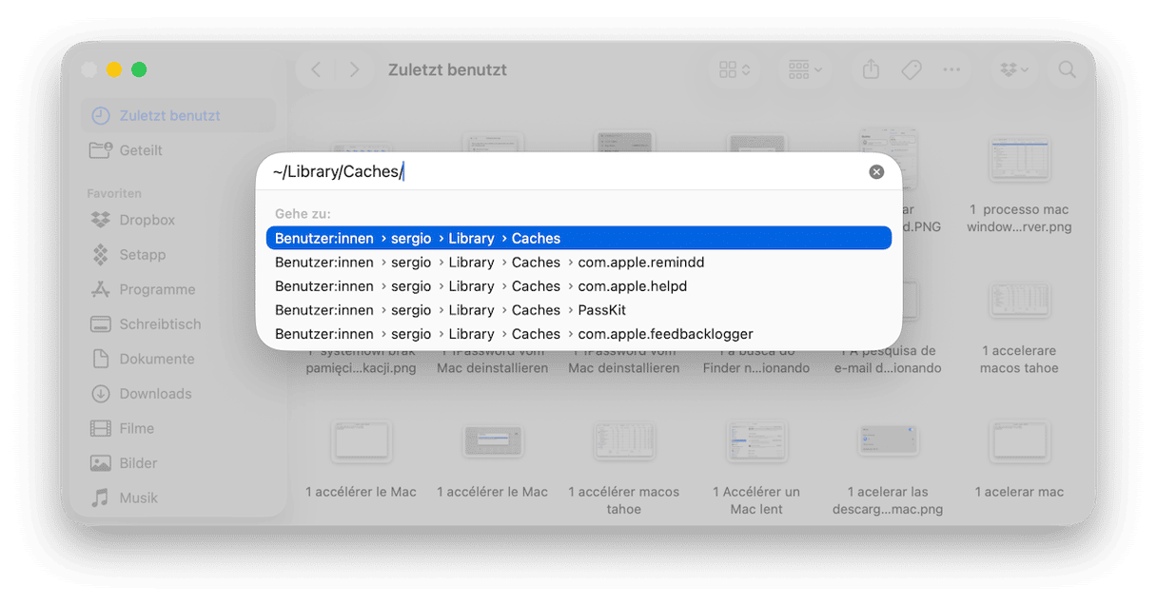1157x606 pixels.
Task: Open the More actions ellipsis menu
Action: (x=951, y=69)
